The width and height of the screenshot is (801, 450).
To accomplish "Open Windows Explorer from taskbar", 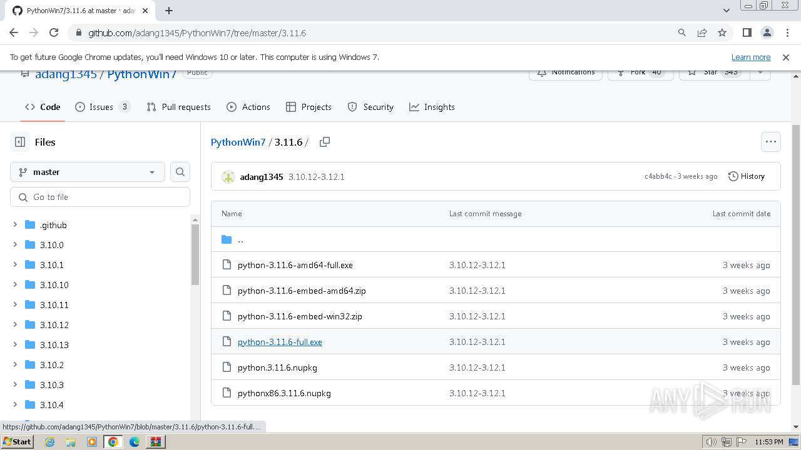I will point(71,442).
